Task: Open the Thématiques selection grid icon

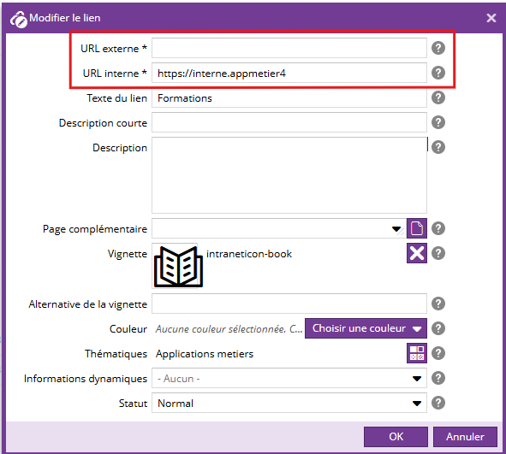Action: pyautogui.click(x=417, y=353)
